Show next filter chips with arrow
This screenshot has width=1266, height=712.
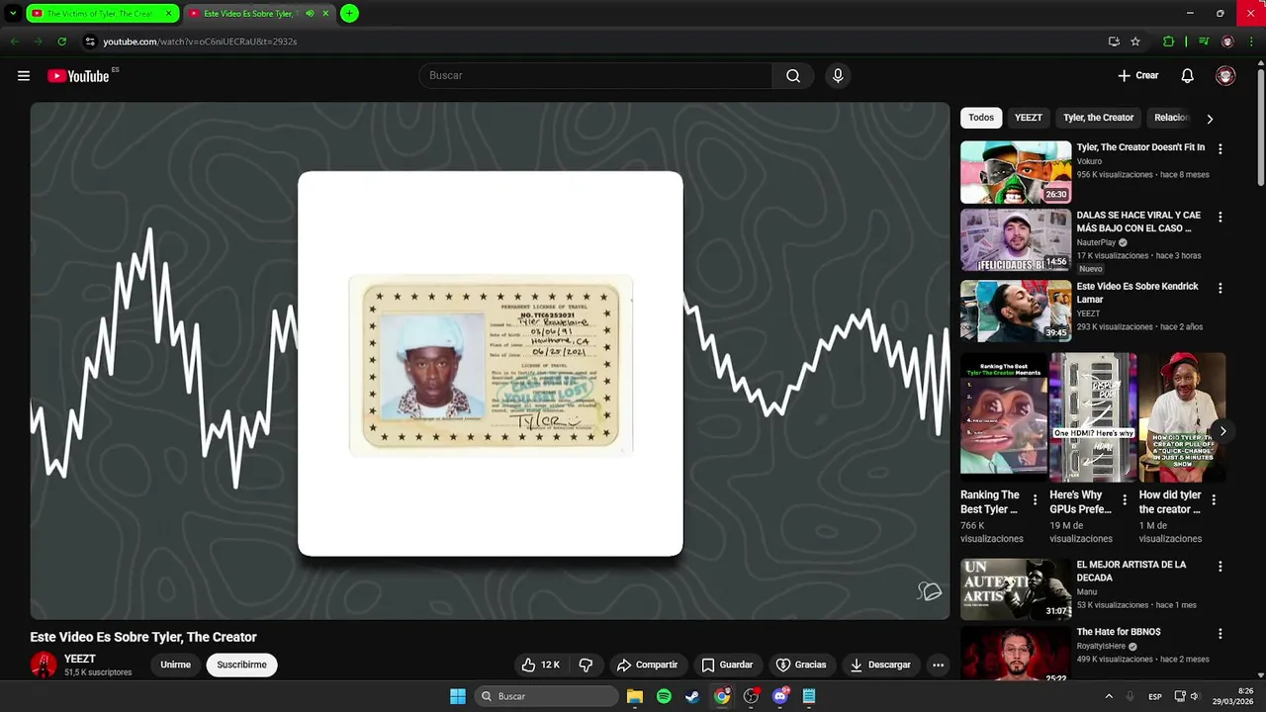(1210, 119)
